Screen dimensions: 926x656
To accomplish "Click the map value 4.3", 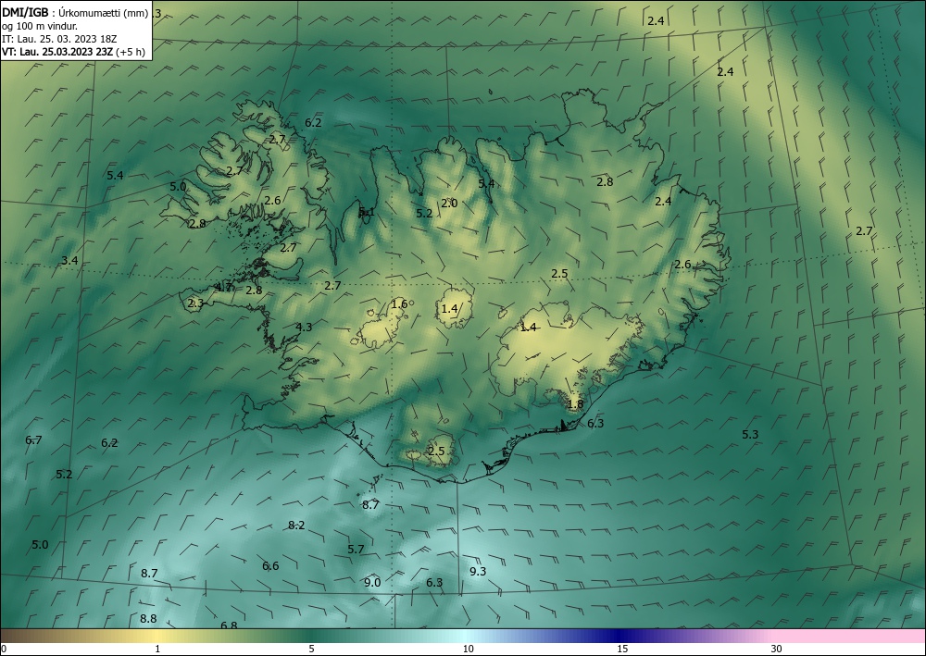I will point(304,328).
